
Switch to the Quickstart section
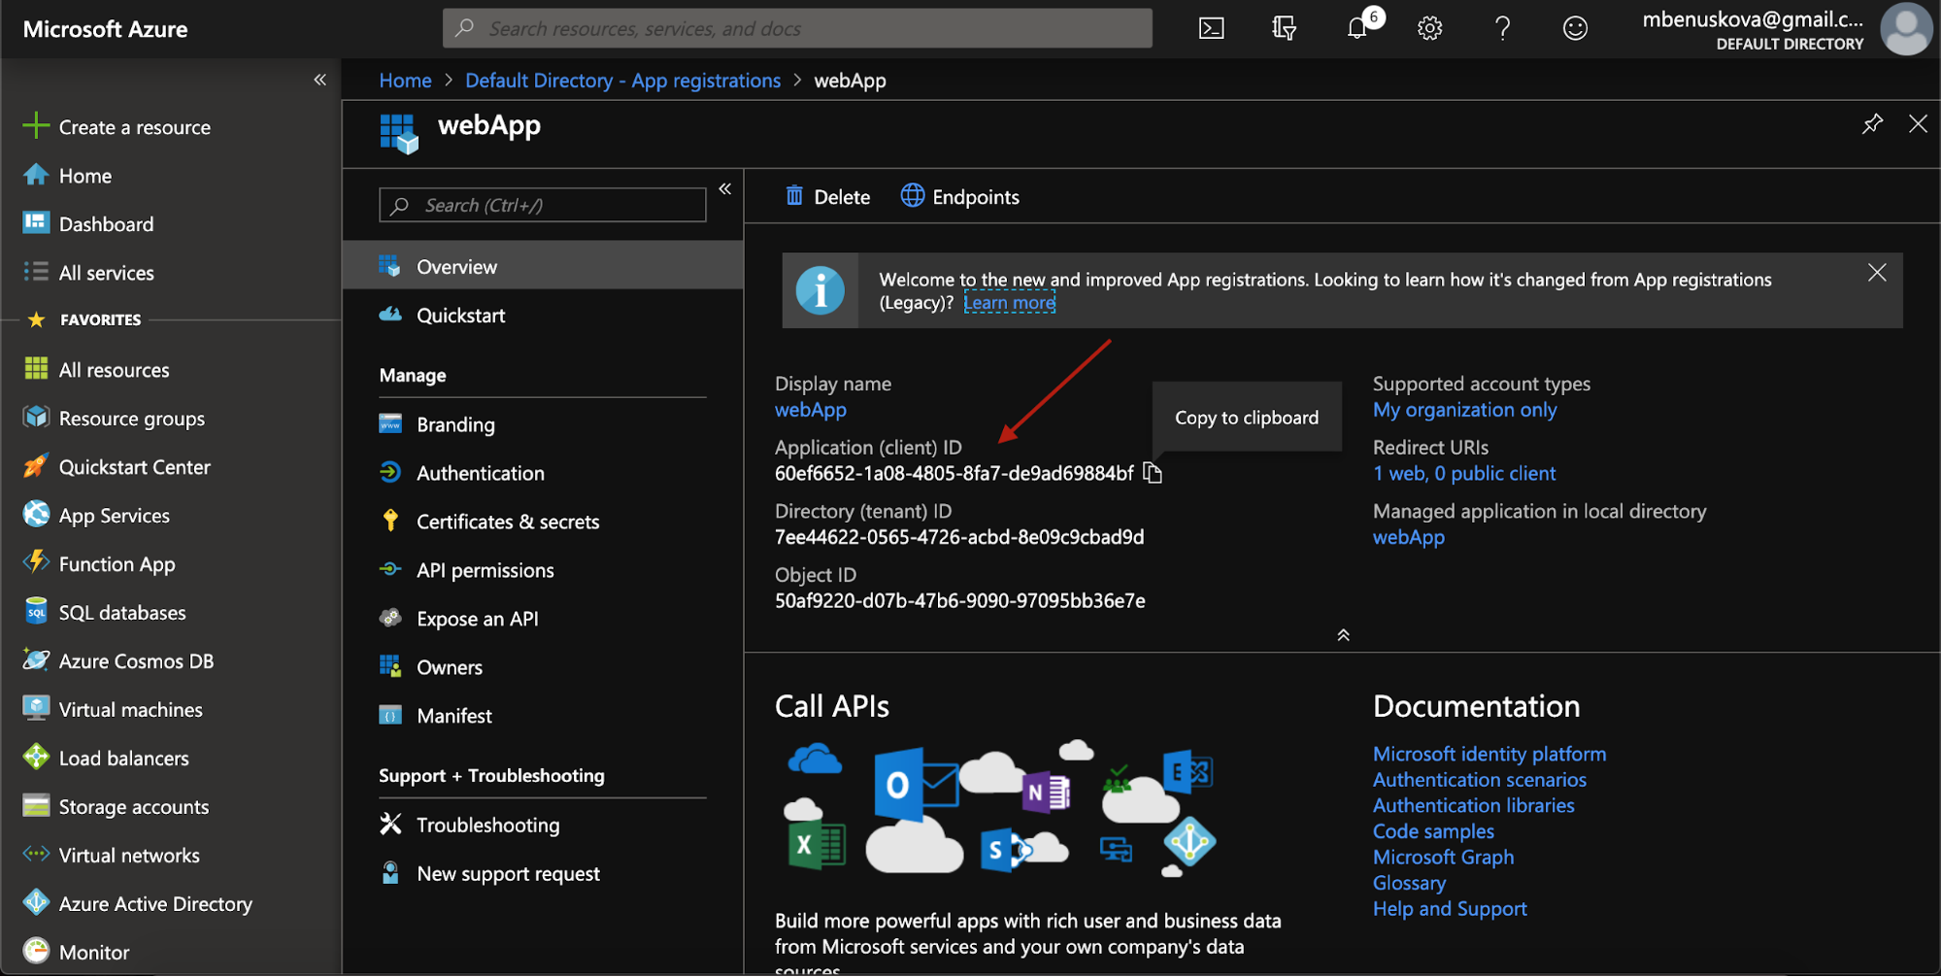point(461,315)
